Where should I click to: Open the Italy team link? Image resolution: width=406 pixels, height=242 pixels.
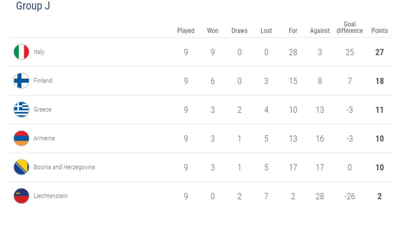(x=39, y=52)
